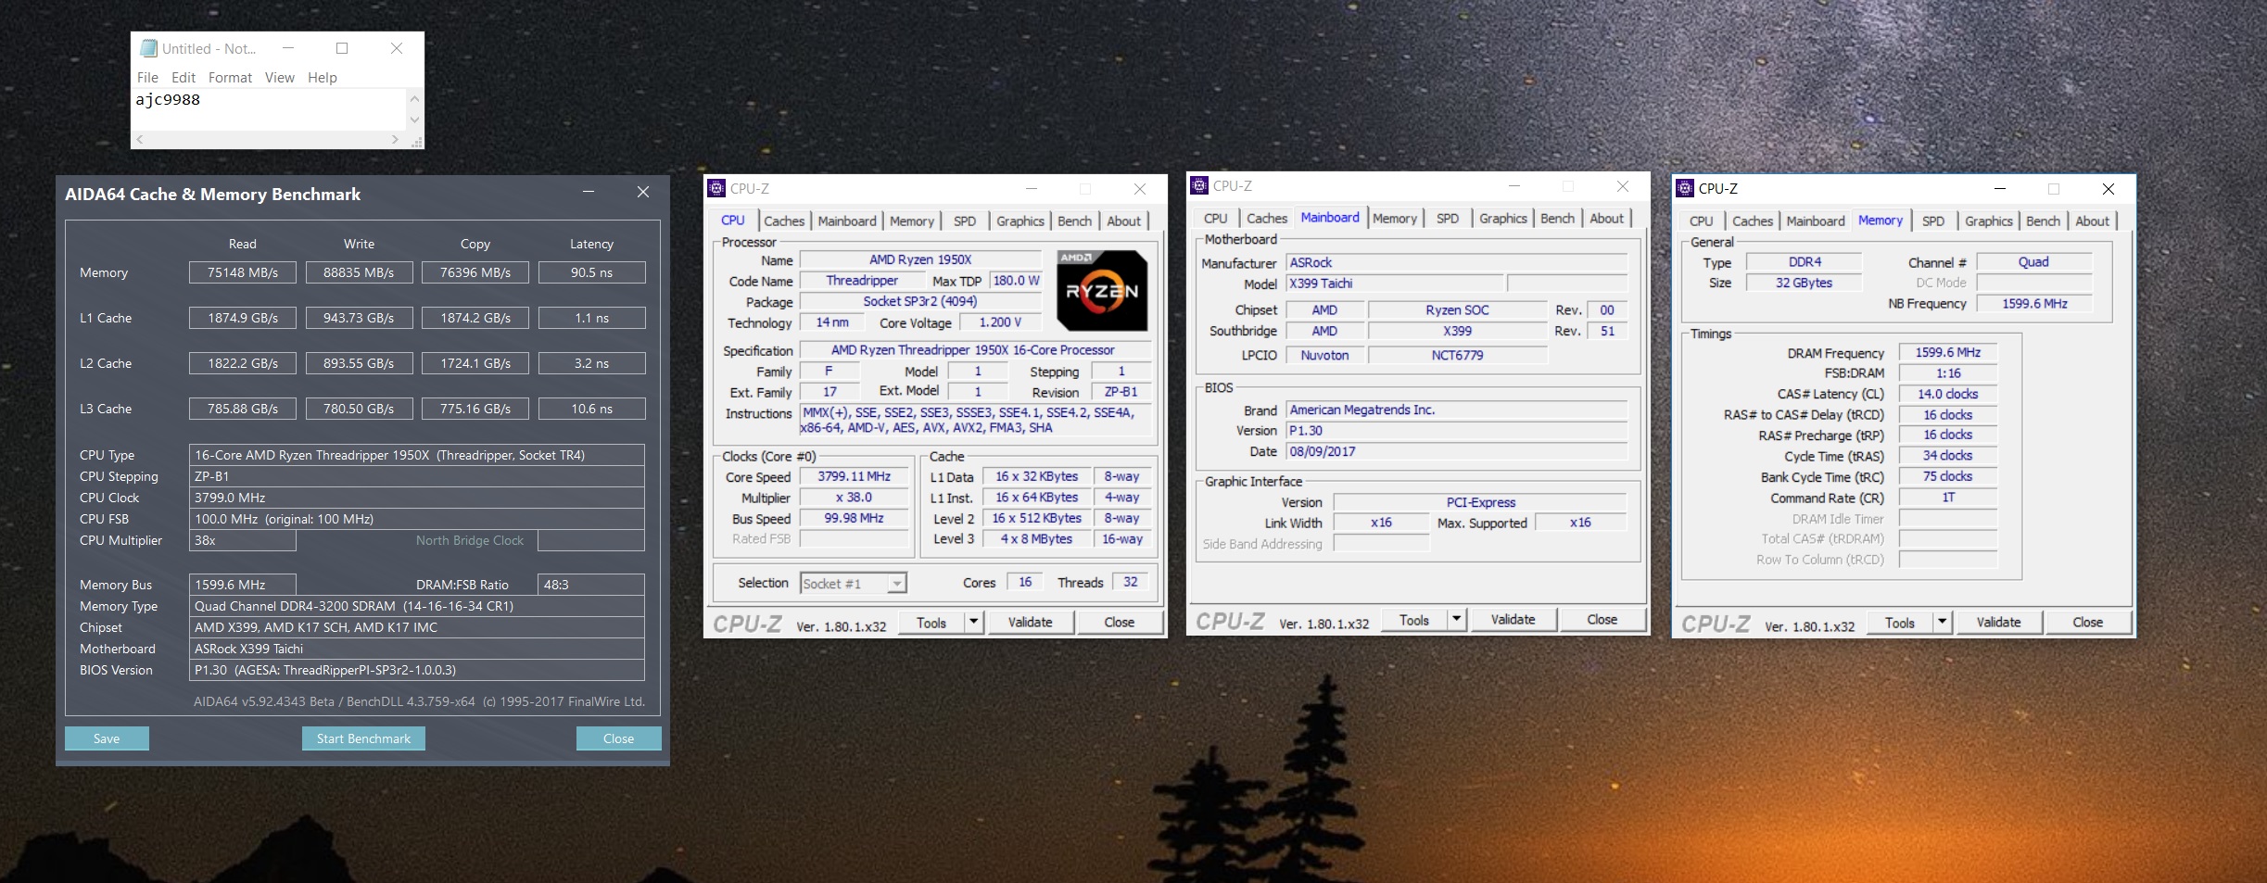Click Tools button in Memory CPU-Z window

1899,622
